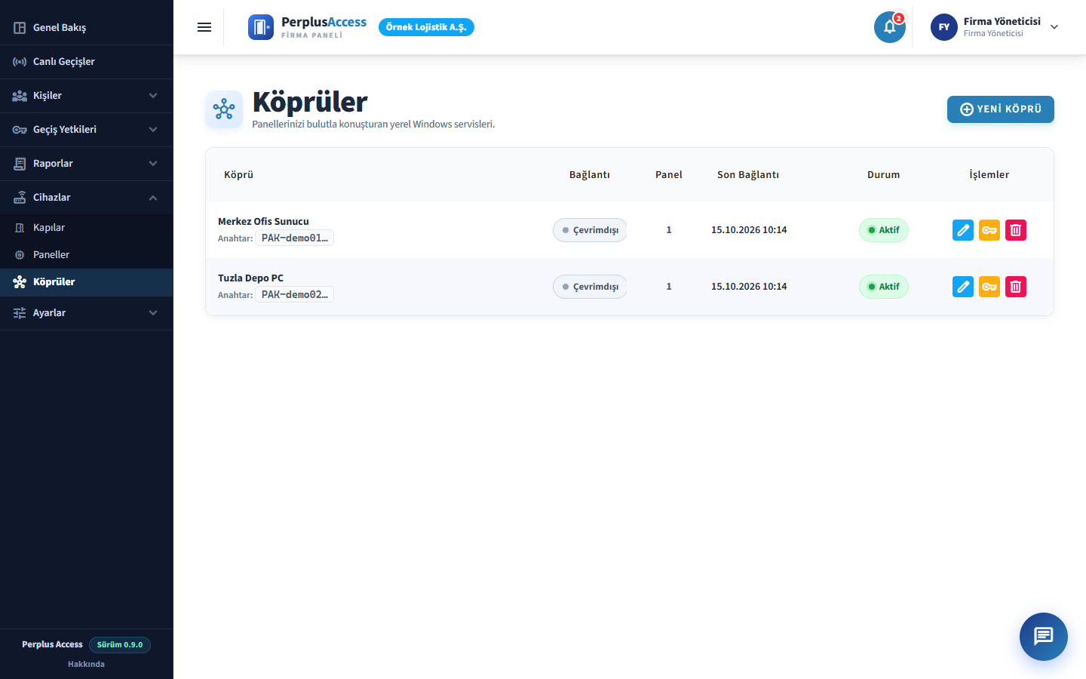Open key options for Merkez Ofis Sunucu

989,230
